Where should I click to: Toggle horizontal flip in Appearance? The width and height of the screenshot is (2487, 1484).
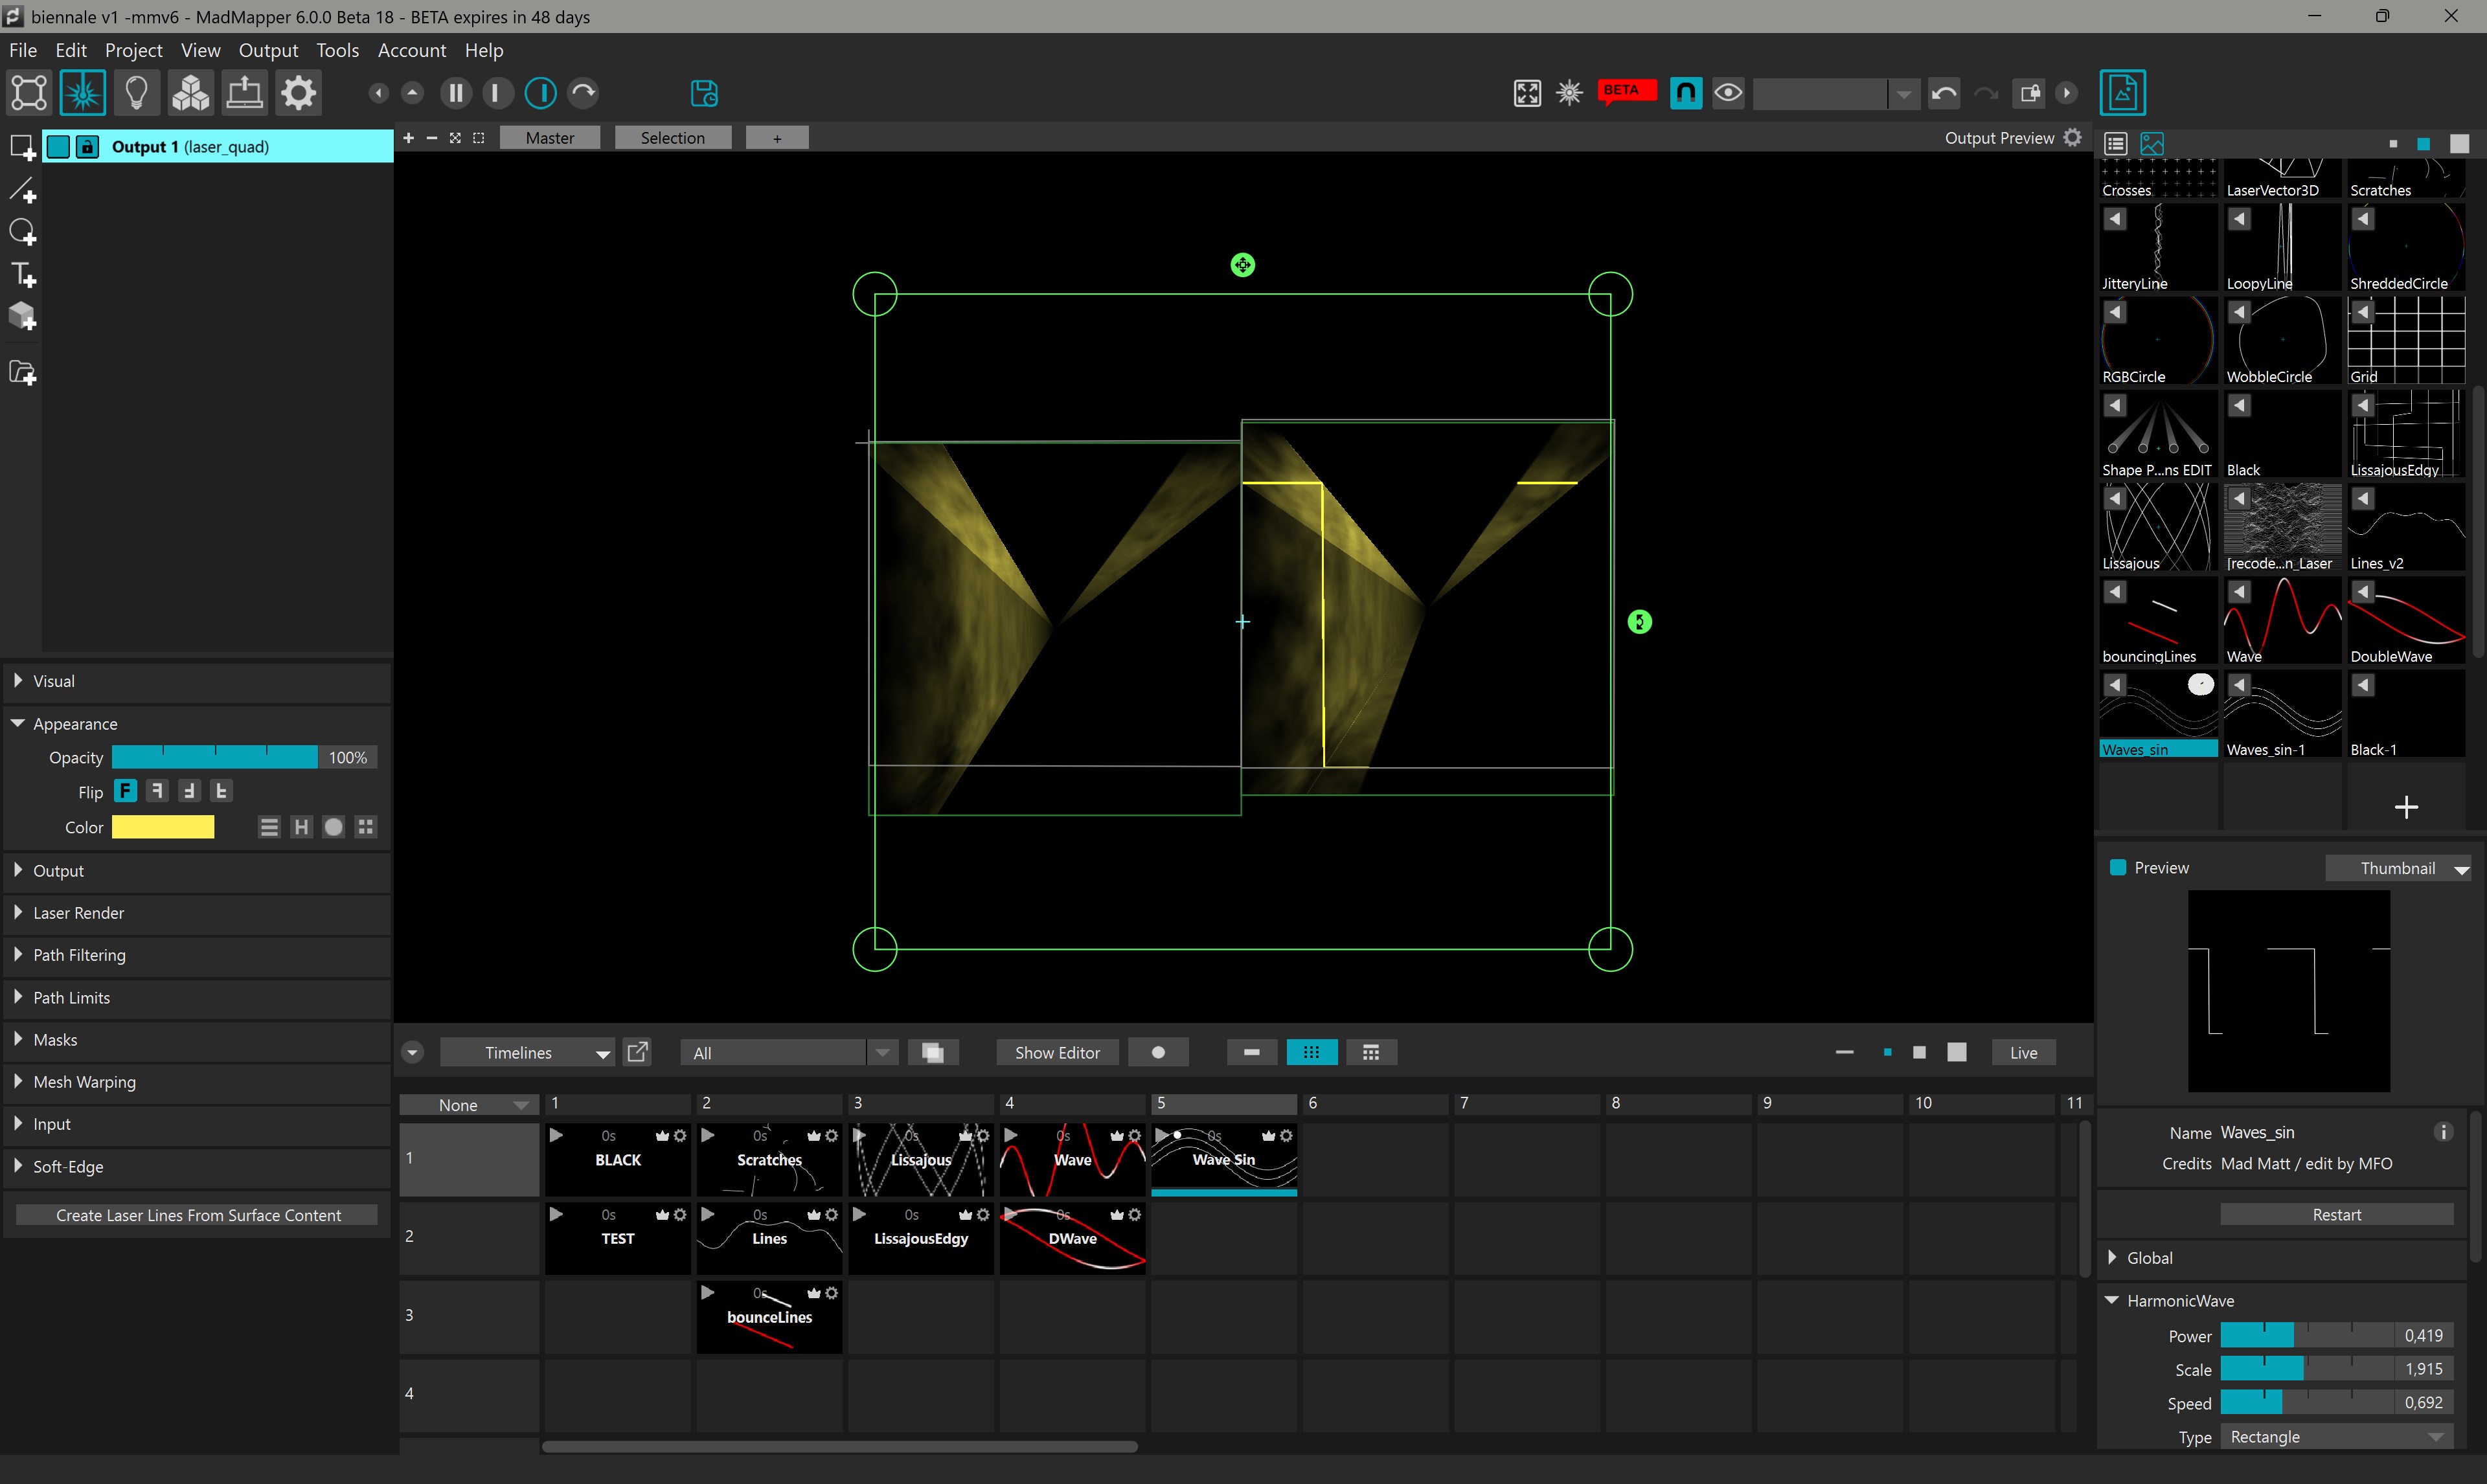click(157, 790)
